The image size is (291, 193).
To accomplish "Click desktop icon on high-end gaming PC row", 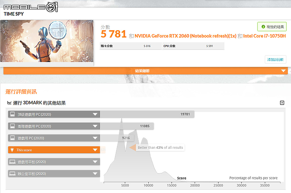I will pyautogui.click(x=12, y=126).
